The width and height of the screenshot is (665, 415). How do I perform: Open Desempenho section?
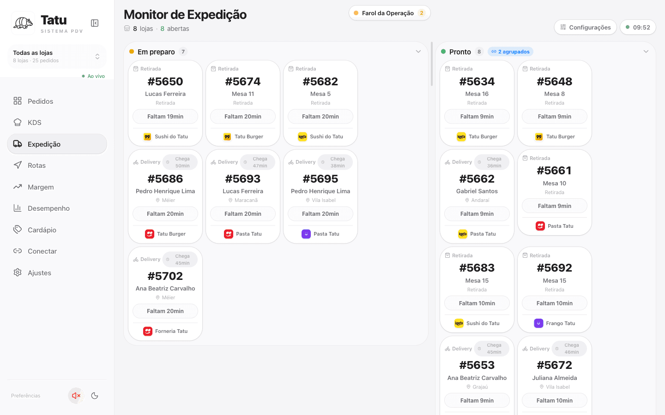tap(57, 208)
